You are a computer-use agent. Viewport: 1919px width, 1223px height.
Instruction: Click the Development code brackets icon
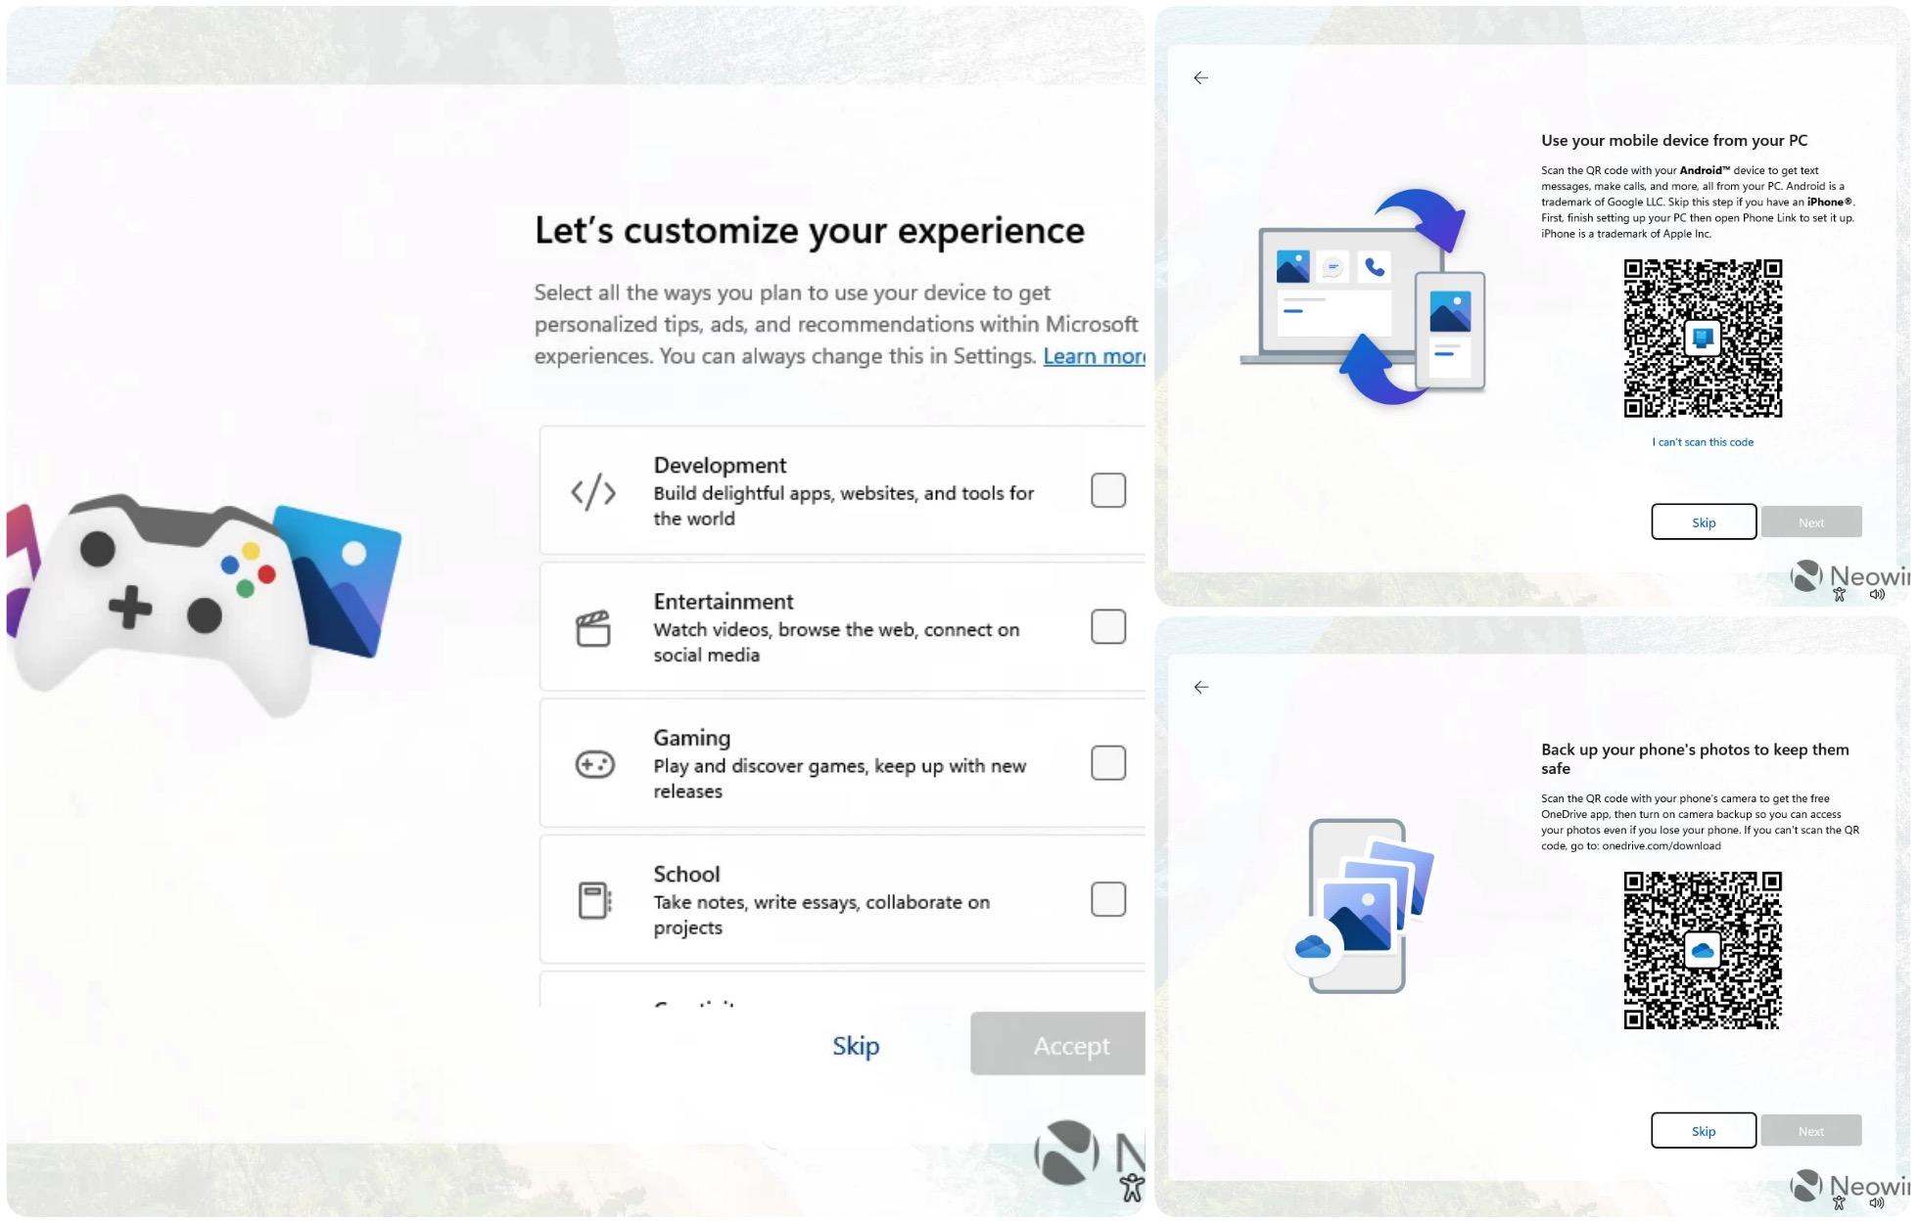point(593,492)
